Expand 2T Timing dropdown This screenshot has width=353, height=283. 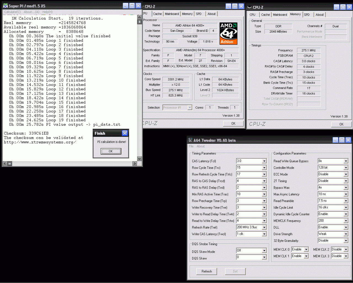(x=346, y=181)
